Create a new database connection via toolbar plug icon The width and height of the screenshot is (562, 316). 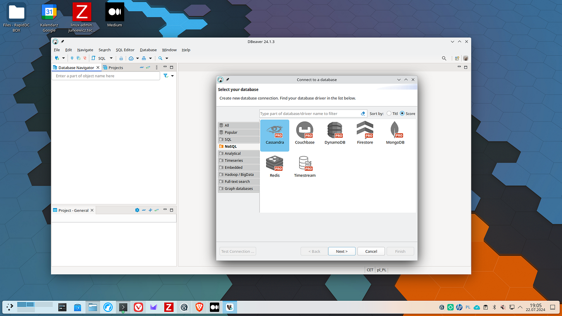57,58
